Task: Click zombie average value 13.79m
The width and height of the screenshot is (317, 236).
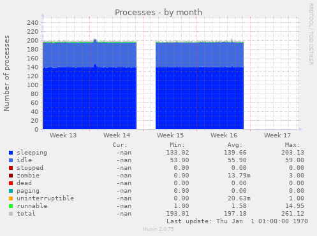Action: 239,176
